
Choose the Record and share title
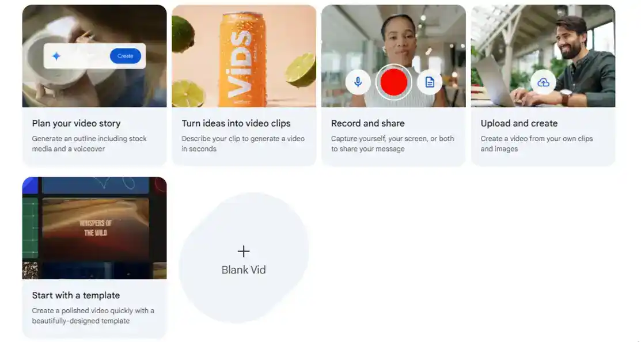coord(368,123)
